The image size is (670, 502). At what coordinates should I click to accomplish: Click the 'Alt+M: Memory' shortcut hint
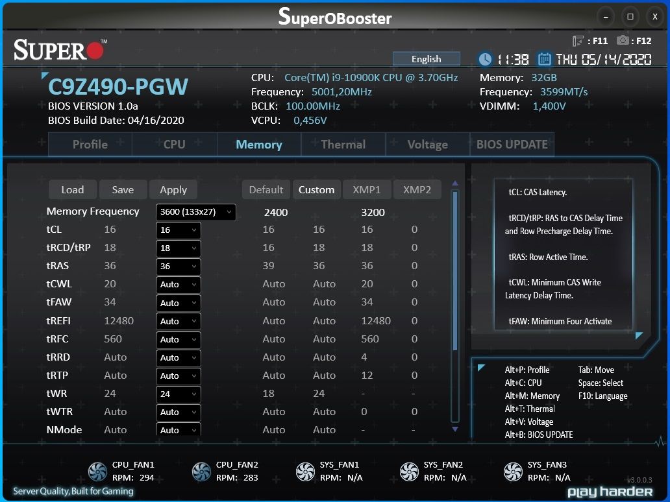coord(532,396)
